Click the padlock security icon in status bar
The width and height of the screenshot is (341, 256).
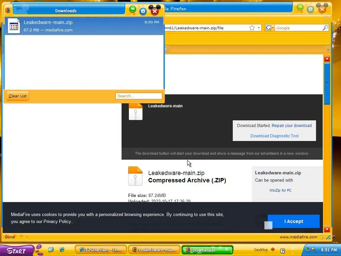322,237
